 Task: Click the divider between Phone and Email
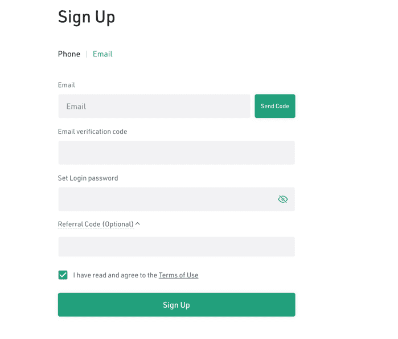click(x=87, y=54)
